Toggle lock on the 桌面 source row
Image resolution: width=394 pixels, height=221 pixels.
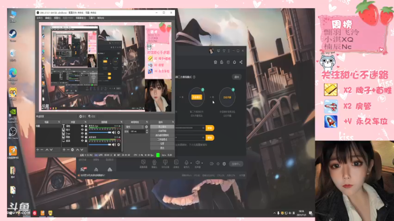coord(86,141)
